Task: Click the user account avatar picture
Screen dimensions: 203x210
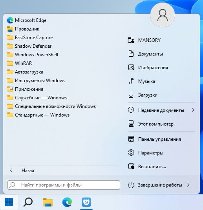Action: click(163, 15)
